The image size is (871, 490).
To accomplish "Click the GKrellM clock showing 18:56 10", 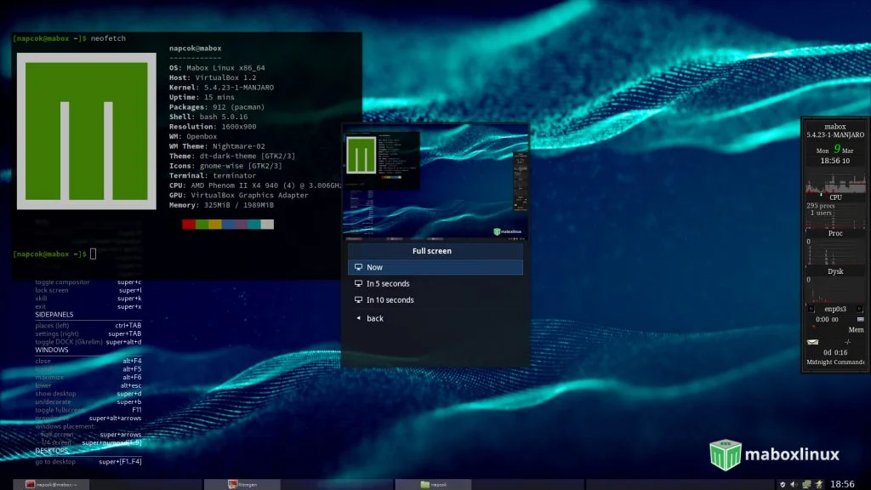I will click(835, 161).
